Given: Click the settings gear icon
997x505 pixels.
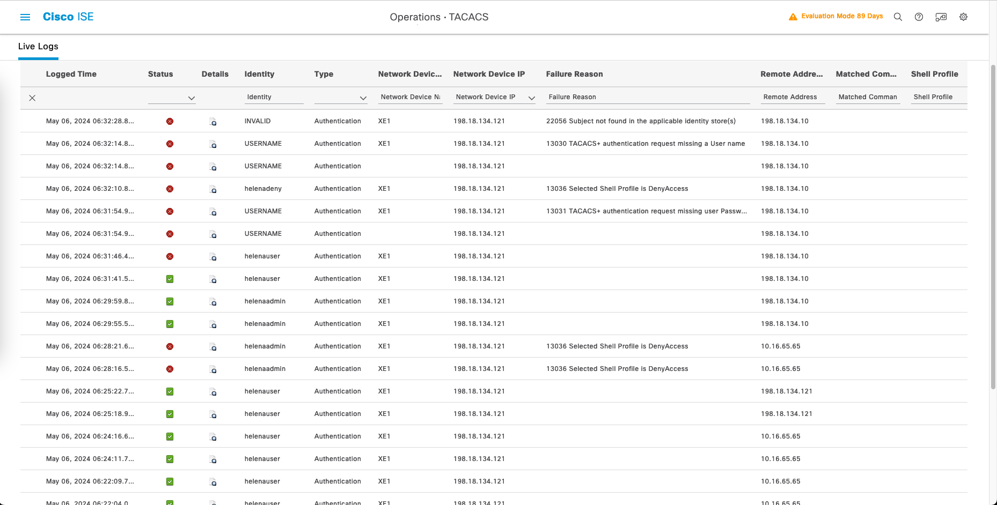Looking at the screenshot, I should [963, 17].
